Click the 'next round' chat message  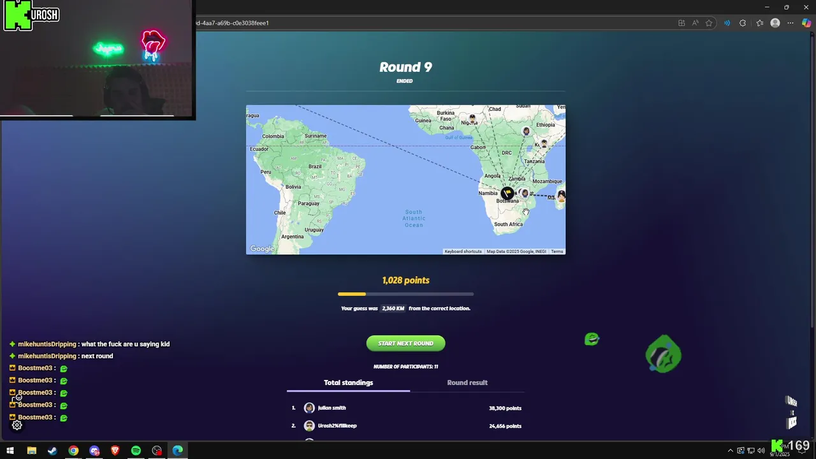(97, 356)
